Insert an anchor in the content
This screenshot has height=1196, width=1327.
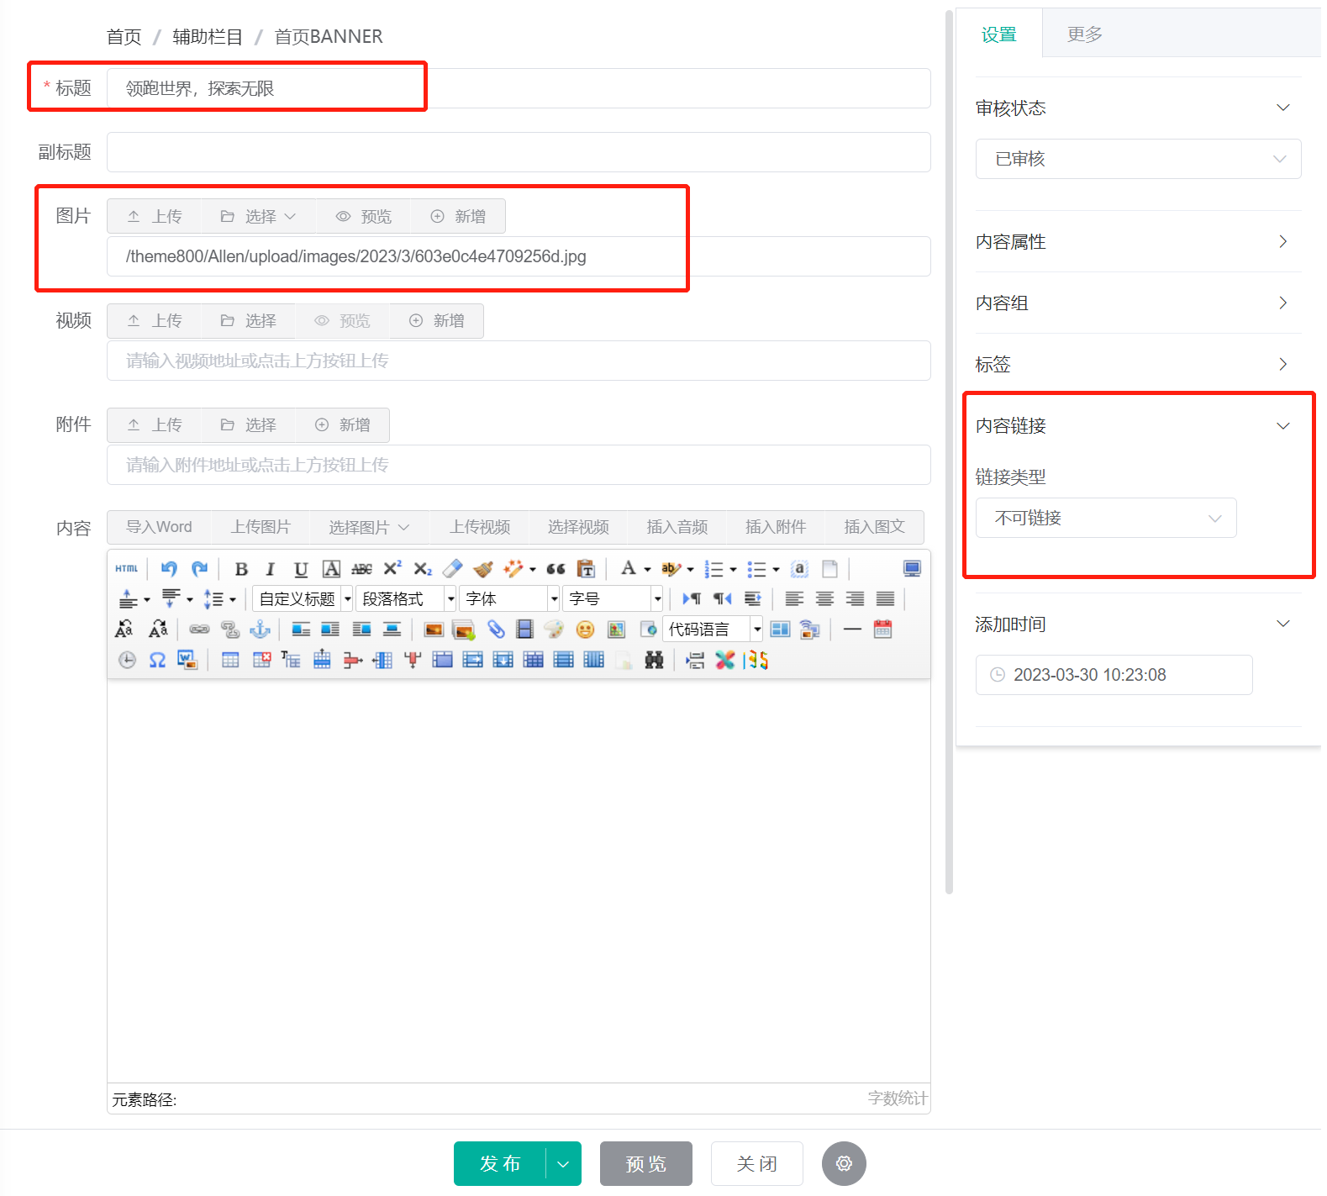[x=261, y=630]
